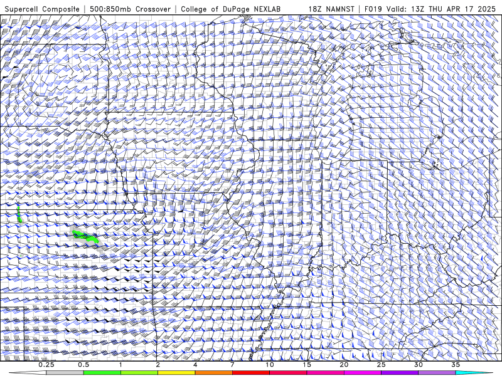Select the magenta 20–25 colorbar segment
The image size is (502, 376).
coord(363,373)
